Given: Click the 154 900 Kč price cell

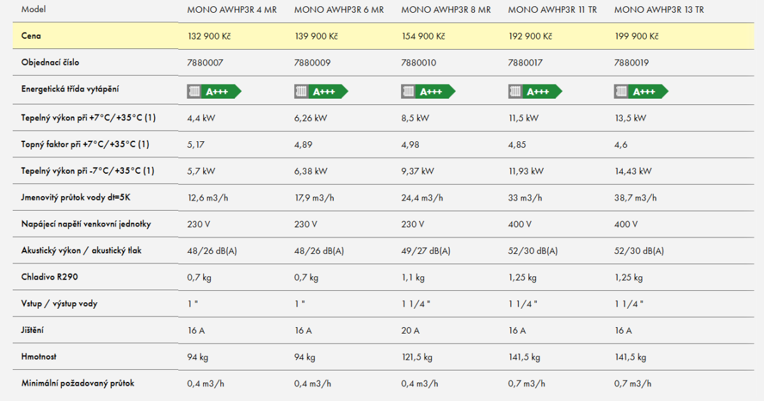Looking at the screenshot, I should [x=423, y=36].
